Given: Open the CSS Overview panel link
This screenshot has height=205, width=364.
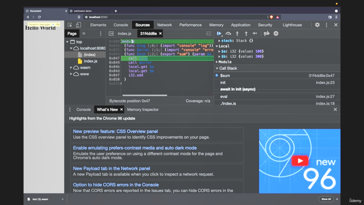Looking at the screenshot, I should [x=115, y=131].
